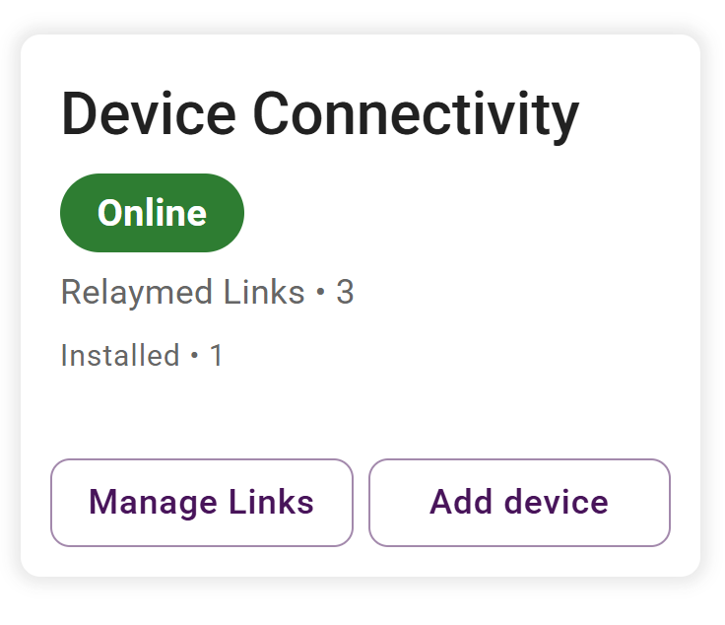Tap the Online connectivity status pill

coord(152,213)
